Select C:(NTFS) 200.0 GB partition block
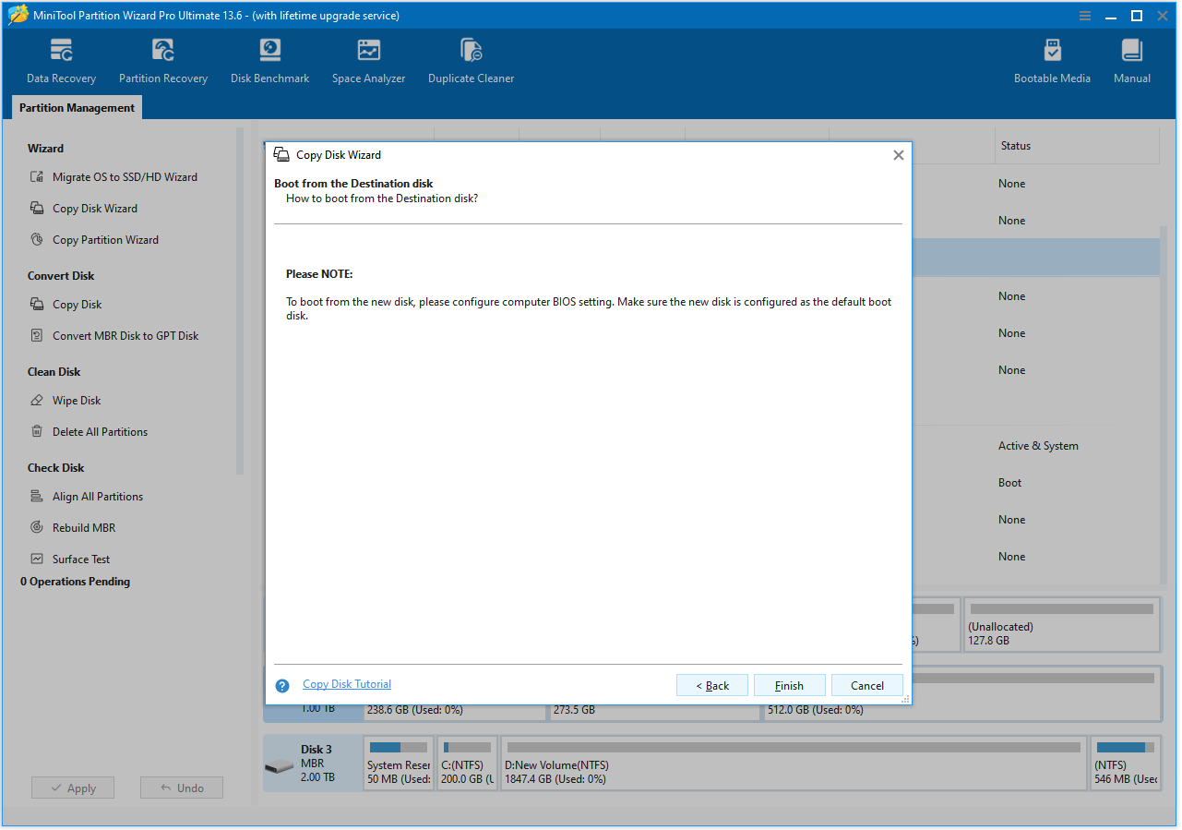Image resolution: width=1182 pixels, height=830 pixels. click(x=468, y=764)
